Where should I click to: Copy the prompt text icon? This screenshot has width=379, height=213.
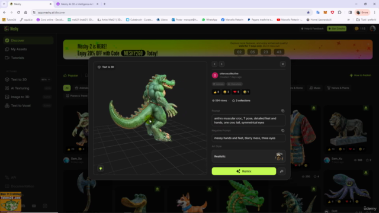tap(282, 111)
